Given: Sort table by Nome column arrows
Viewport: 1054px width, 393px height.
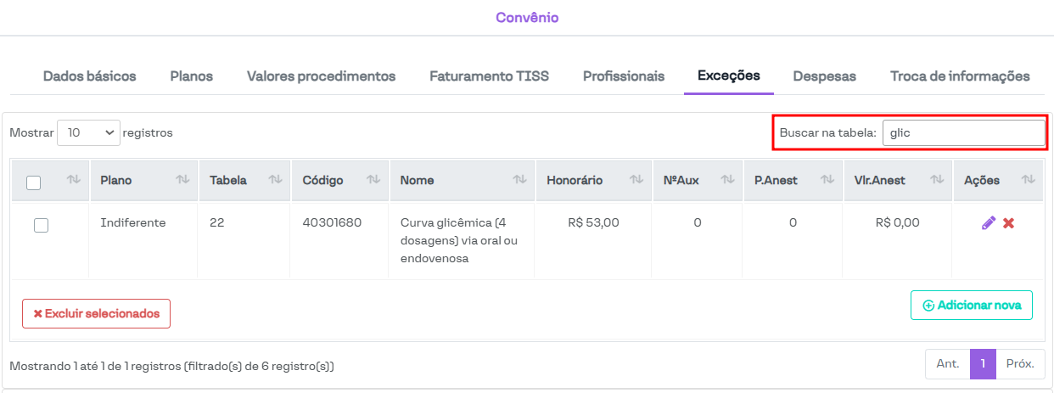Looking at the screenshot, I should click(519, 180).
